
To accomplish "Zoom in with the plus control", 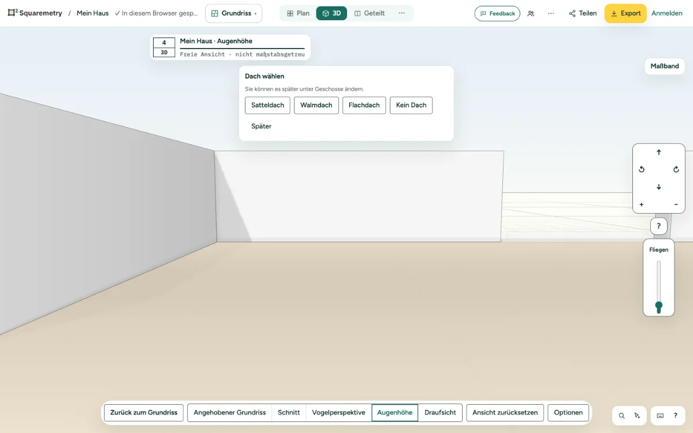I will point(642,204).
